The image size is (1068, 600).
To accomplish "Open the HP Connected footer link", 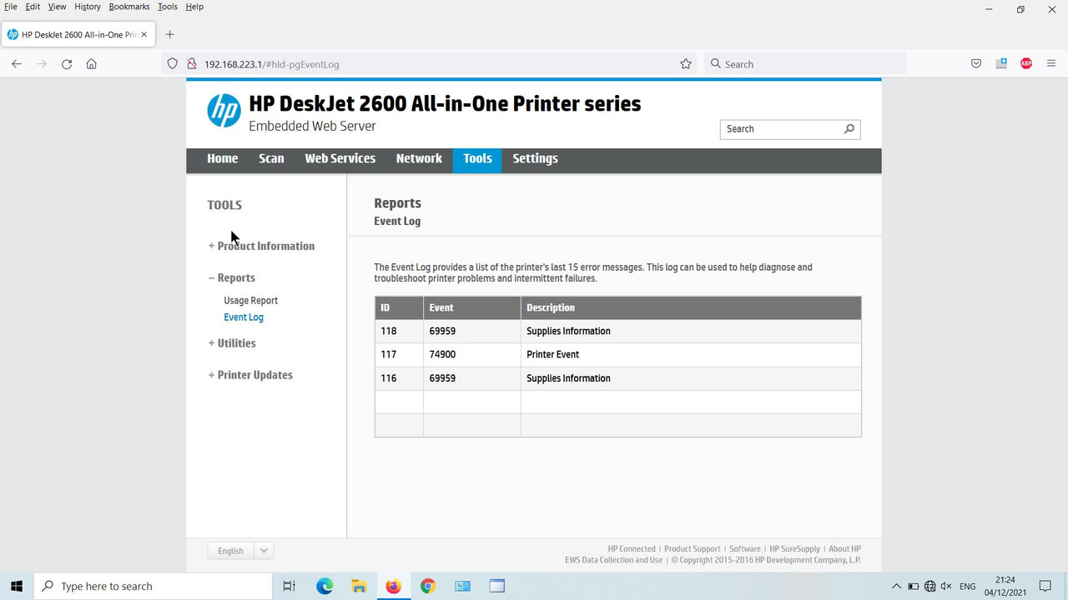I will click(632, 549).
